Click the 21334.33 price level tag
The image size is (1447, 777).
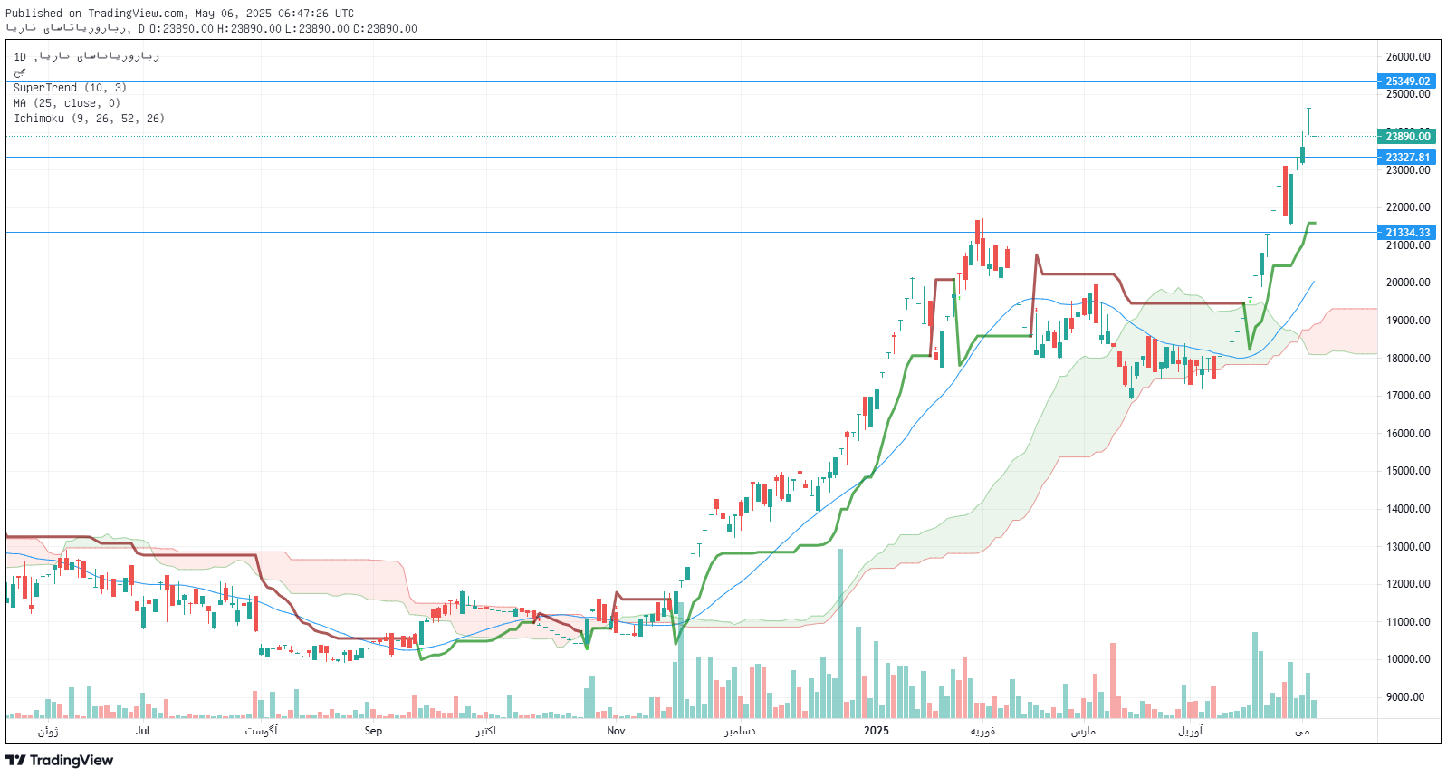(x=1407, y=233)
